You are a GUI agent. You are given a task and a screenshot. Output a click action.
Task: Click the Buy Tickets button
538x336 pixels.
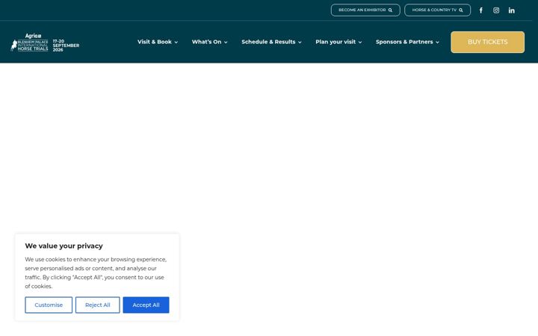[x=487, y=42]
